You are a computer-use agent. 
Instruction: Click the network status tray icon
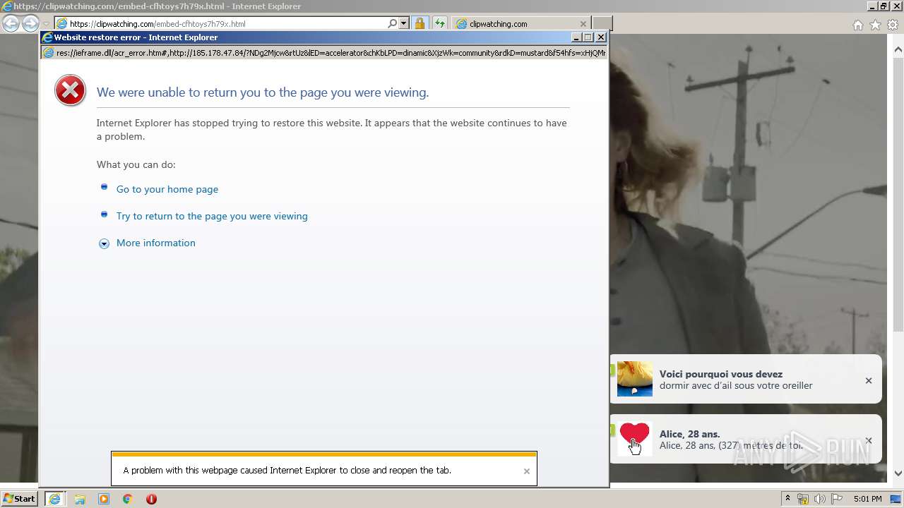pos(803,499)
